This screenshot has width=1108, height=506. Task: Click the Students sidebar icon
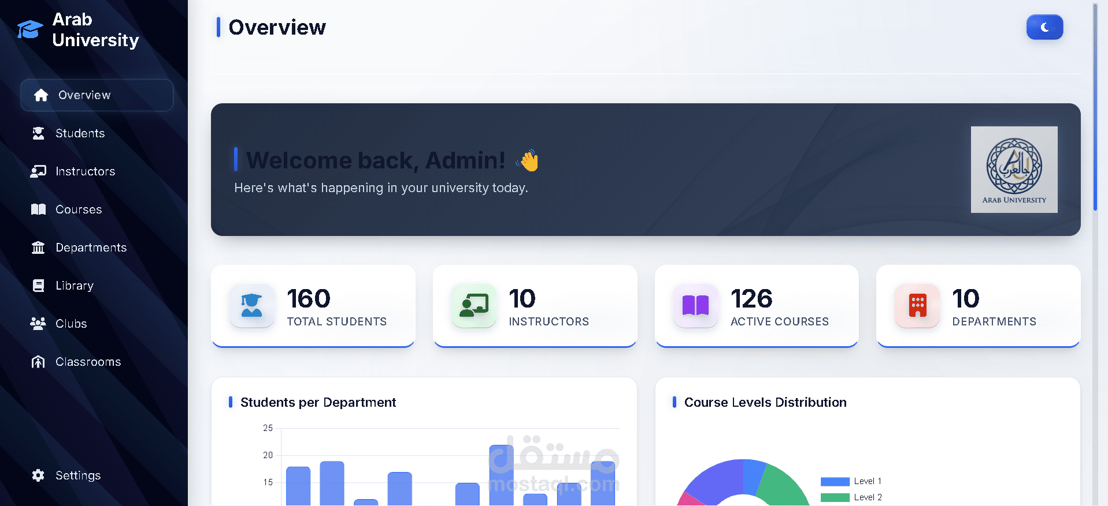tap(38, 133)
